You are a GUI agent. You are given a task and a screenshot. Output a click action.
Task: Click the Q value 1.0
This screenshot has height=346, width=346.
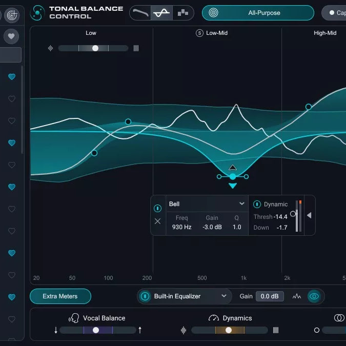pyautogui.click(x=237, y=227)
